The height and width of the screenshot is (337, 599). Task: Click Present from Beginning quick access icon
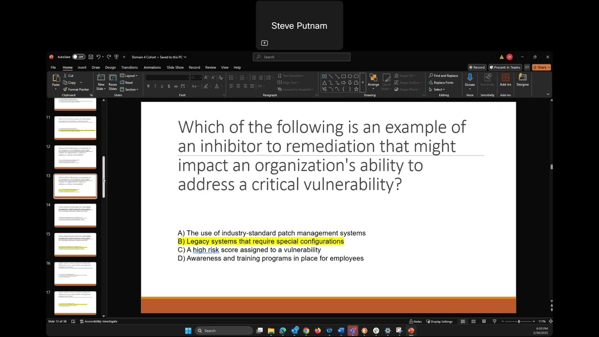tap(117, 57)
